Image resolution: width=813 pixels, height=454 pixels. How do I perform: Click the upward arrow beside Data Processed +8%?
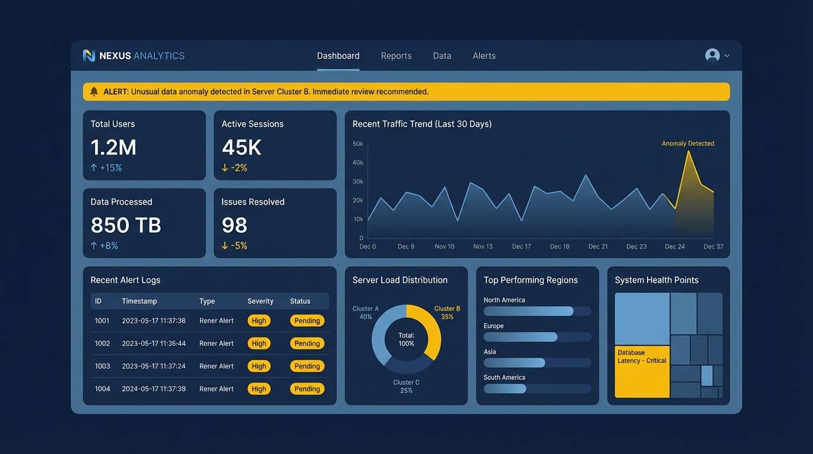tap(93, 245)
